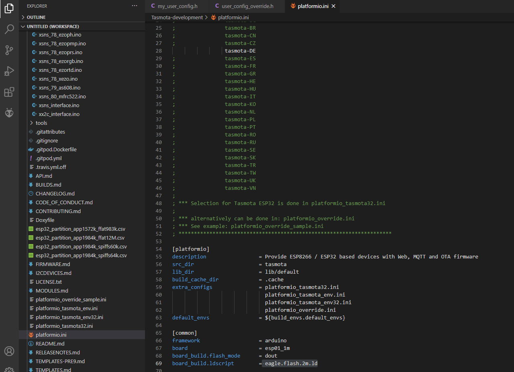
Task: Click eagle.flash.2m.ld value on line 69
Action: point(291,363)
